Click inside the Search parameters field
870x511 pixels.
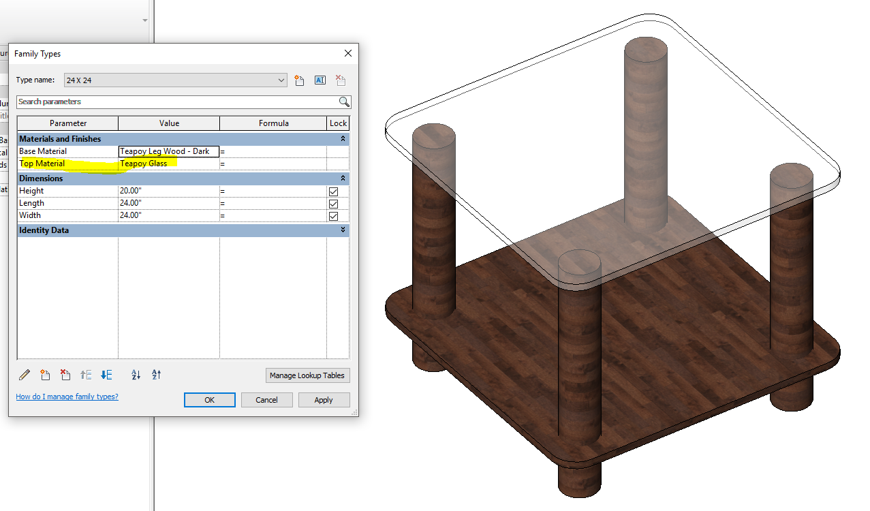(x=170, y=102)
